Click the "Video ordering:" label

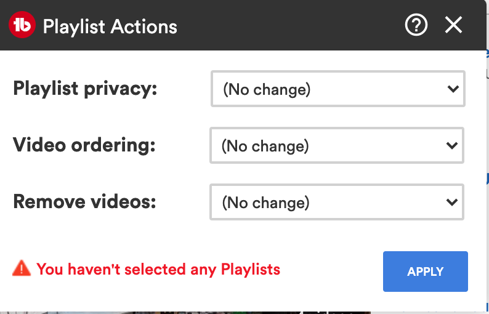84,145
